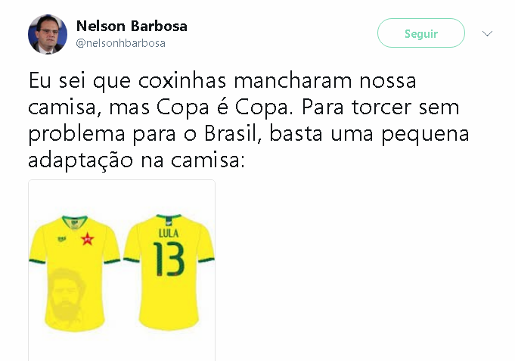Open Nelson Barbosa's profile avatar
This screenshot has height=361, width=515.
(x=48, y=34)
